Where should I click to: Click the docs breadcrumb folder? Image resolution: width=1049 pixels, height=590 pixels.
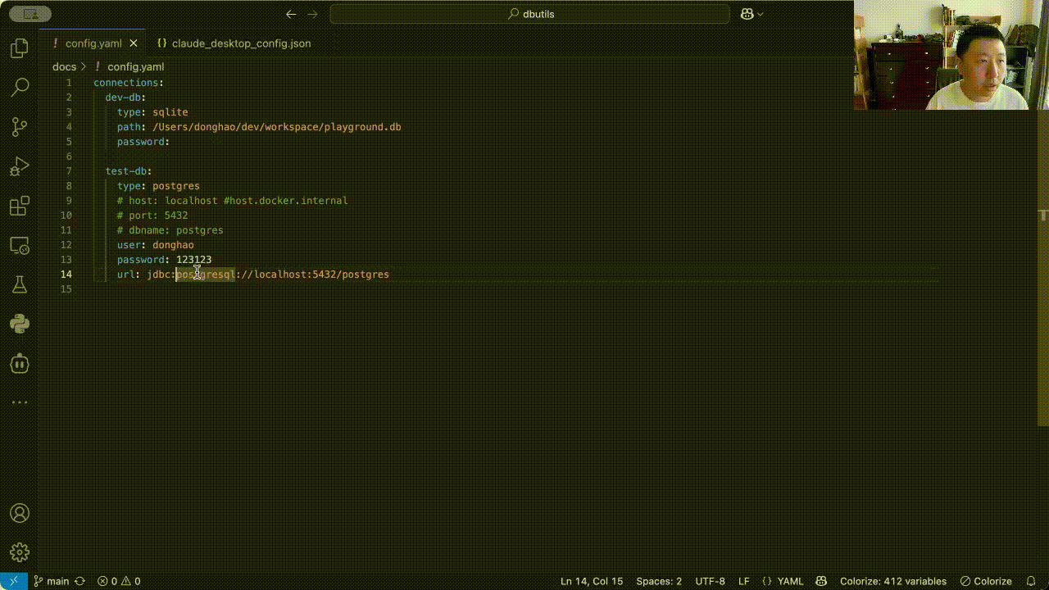[x=64, y=67]
